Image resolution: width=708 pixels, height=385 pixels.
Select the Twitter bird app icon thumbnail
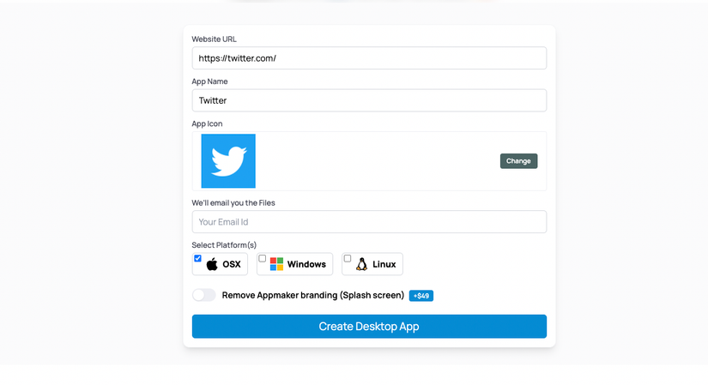click(x=228, y=160)
